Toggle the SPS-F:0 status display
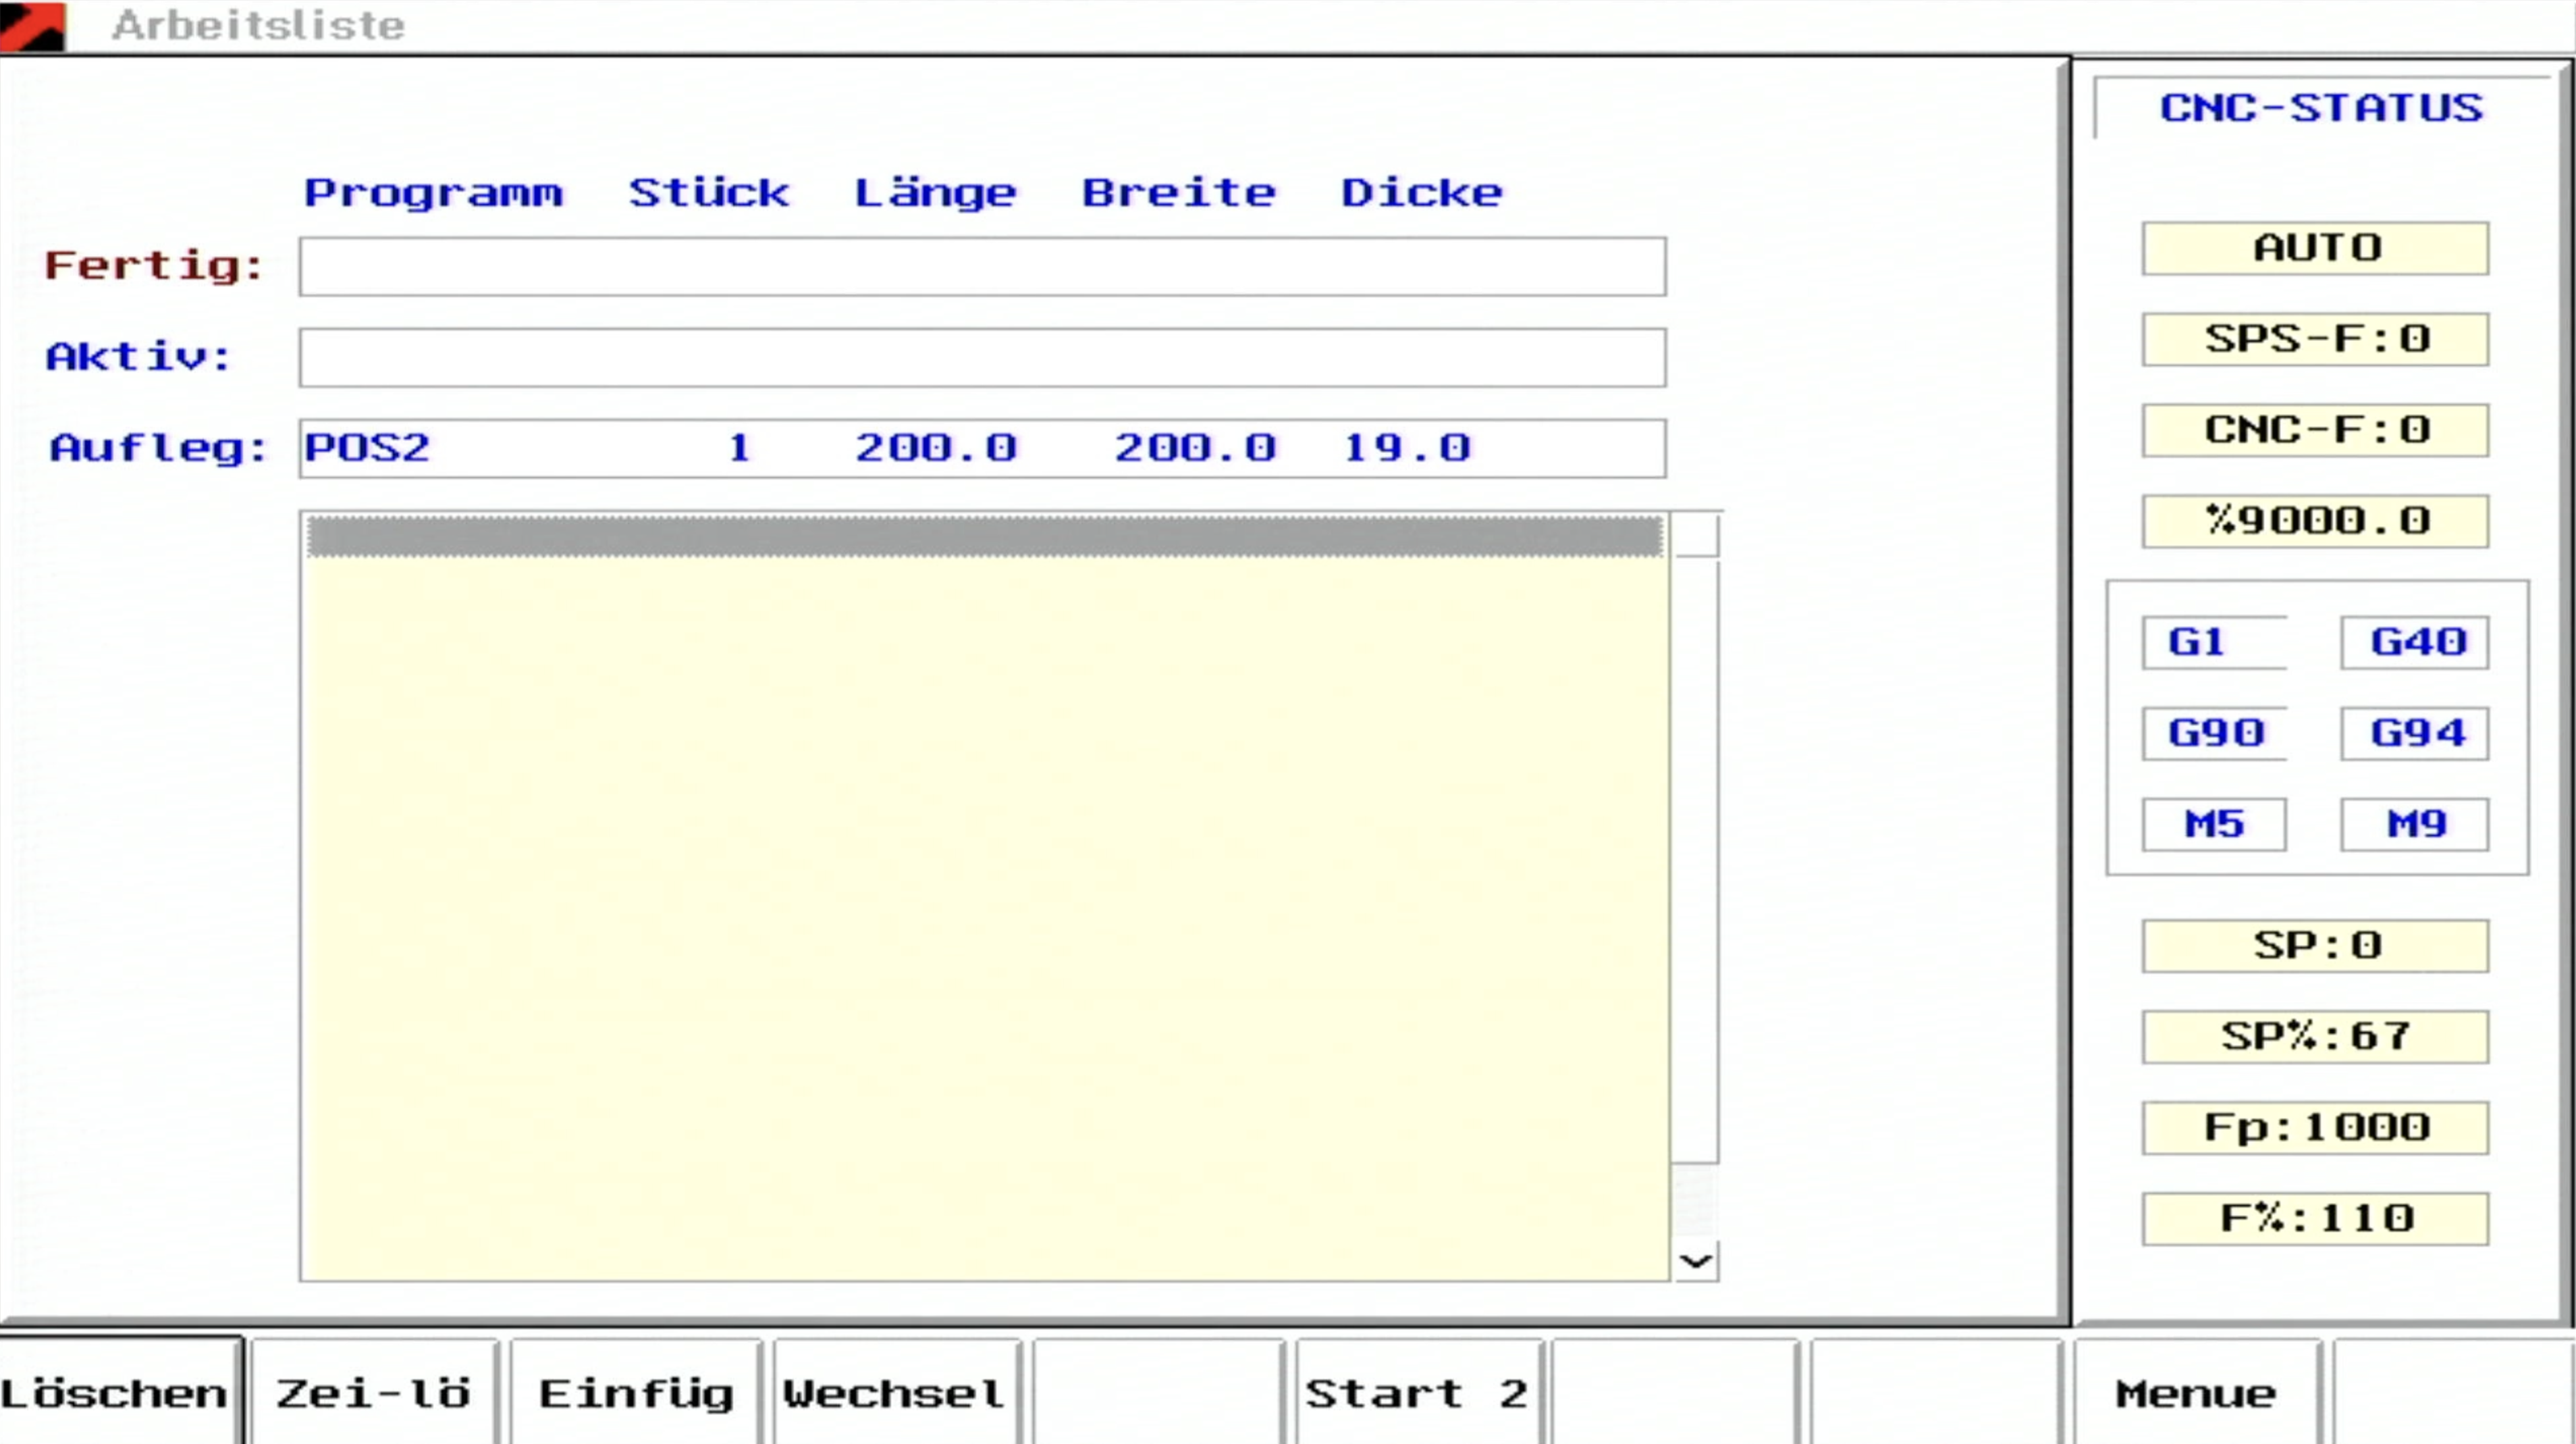The width and height of the screenshot is (2576, 1444). (x=2315, y=339)
